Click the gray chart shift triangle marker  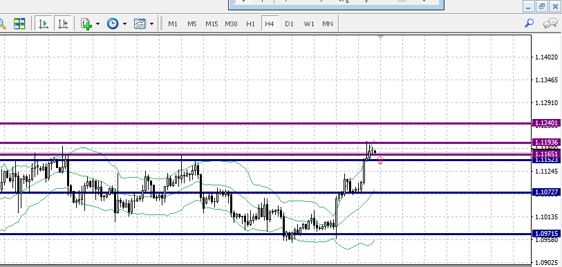pyautogui.click(x=380, y=37)
